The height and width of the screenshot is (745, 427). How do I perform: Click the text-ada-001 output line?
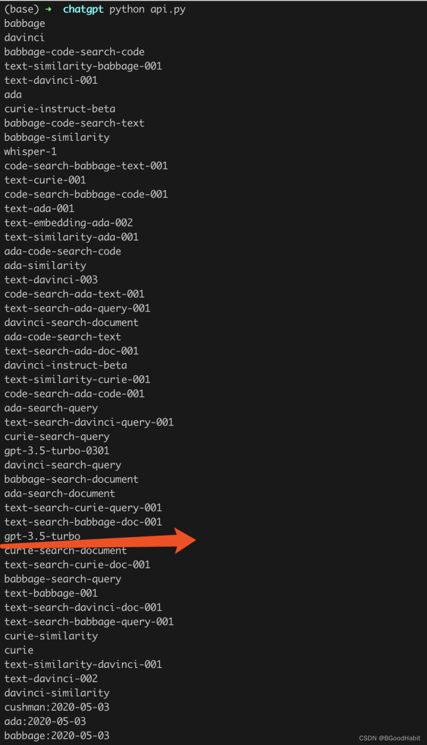pos(40,208)
